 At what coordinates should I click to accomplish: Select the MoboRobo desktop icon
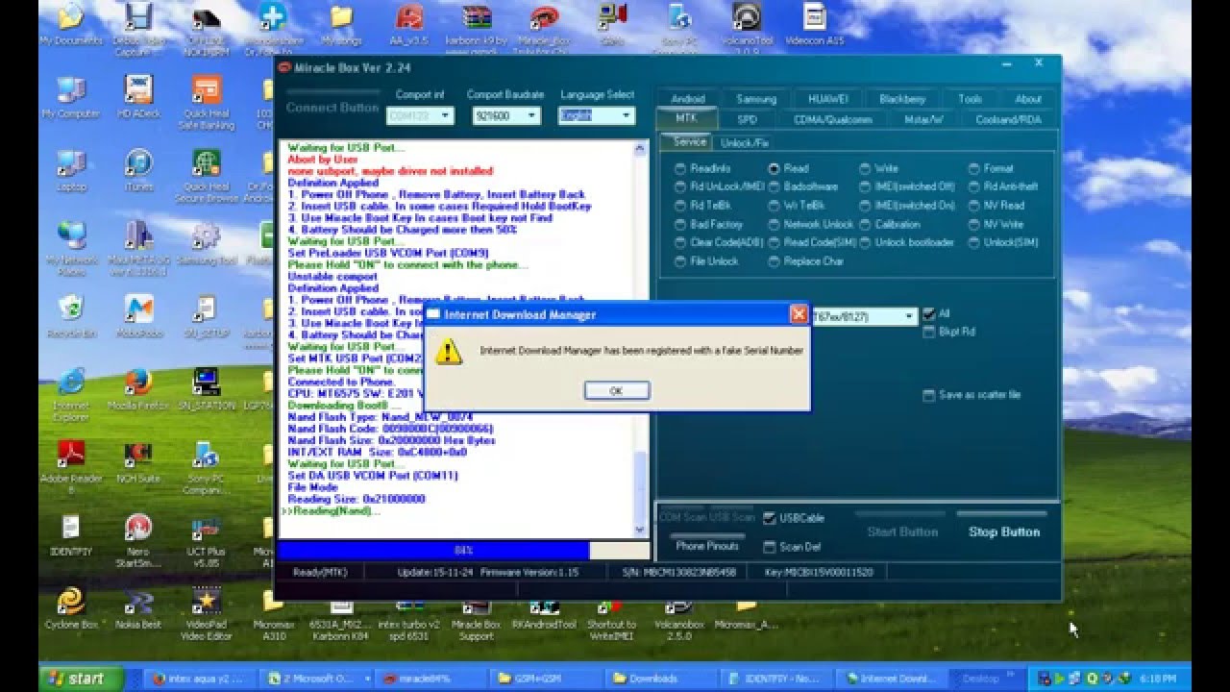click(138, 316)
